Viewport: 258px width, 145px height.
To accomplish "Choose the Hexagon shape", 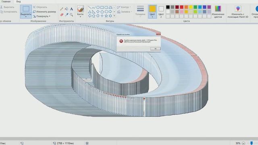I will click(106, 12).
